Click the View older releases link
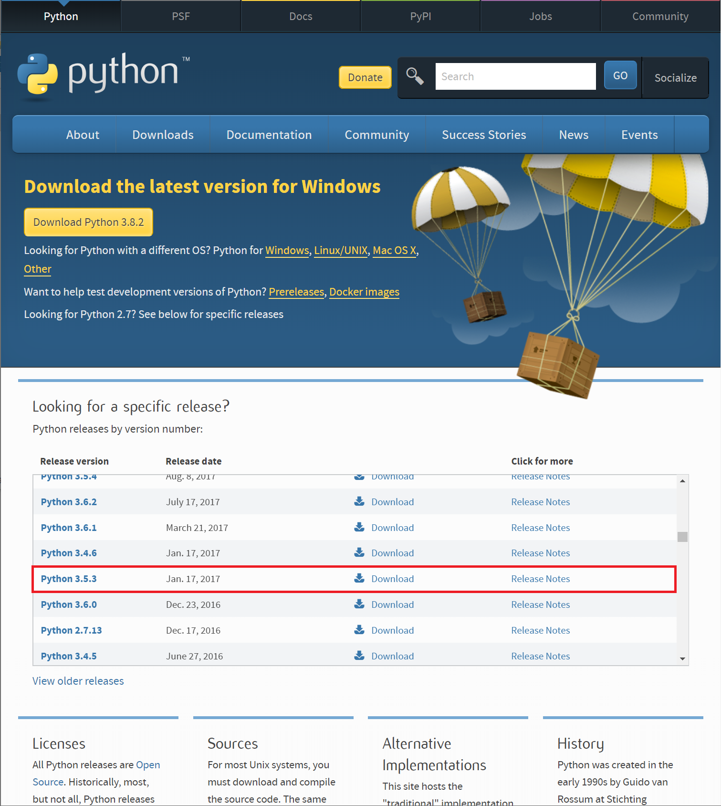Viewport: 721px width, 806px height. pos(78,681)
